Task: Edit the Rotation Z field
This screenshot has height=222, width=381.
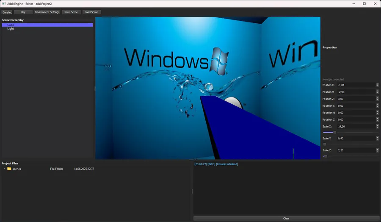Action: pyautogui.click(x=356, y=119)
